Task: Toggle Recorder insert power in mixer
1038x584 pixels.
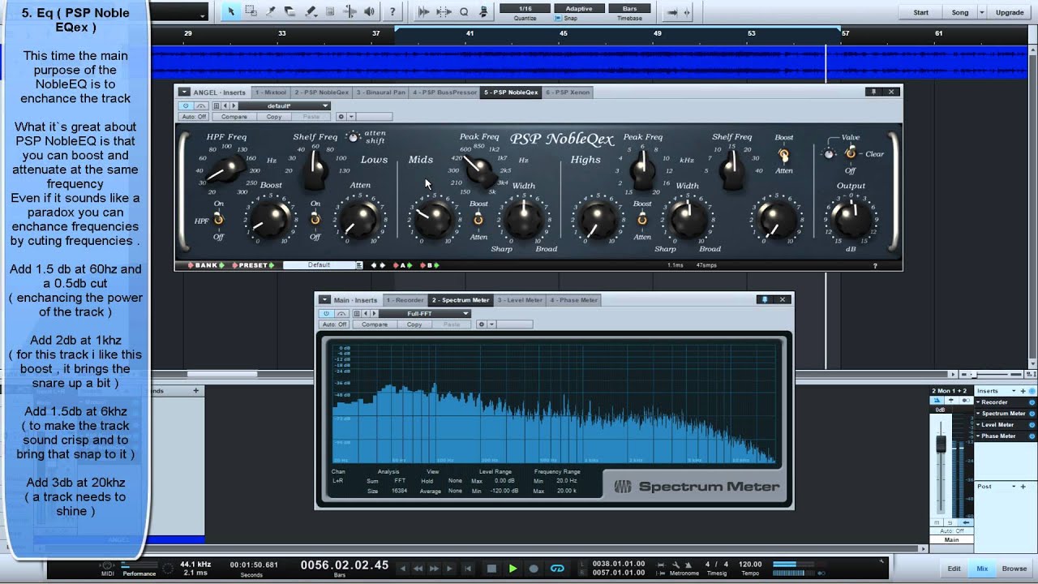Action: point(1032,402)
